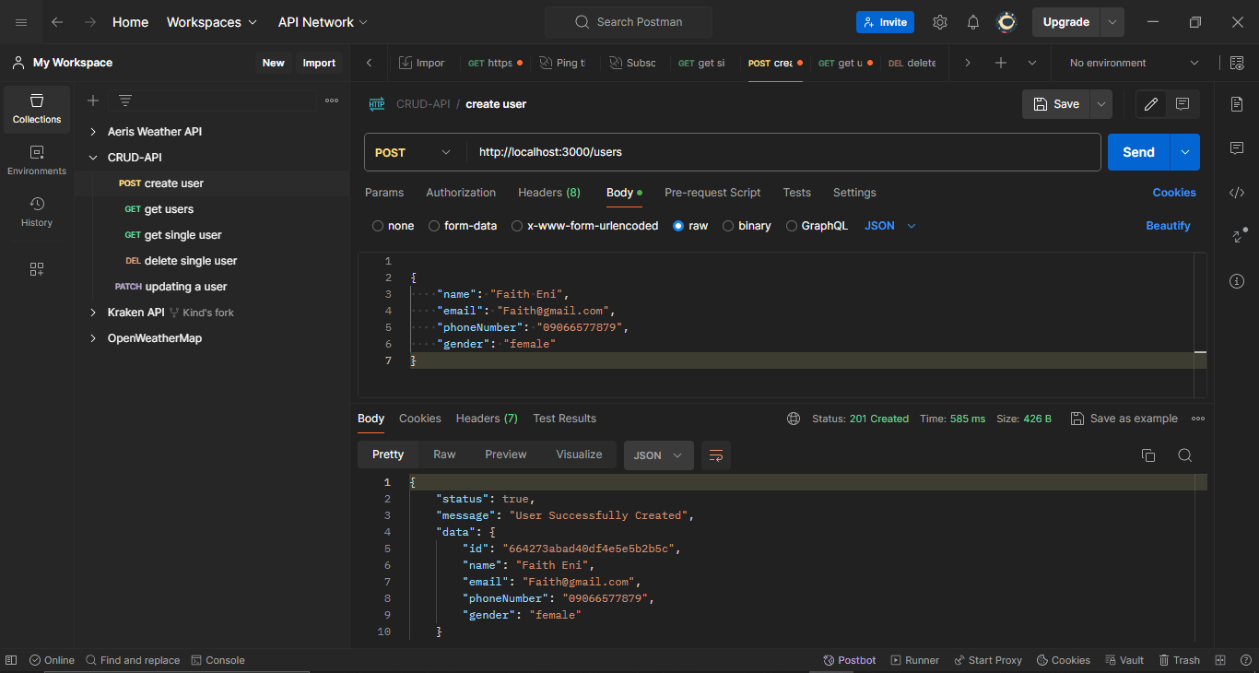
Task: Open the JSON body format dropdown
Action: point(890,226)
